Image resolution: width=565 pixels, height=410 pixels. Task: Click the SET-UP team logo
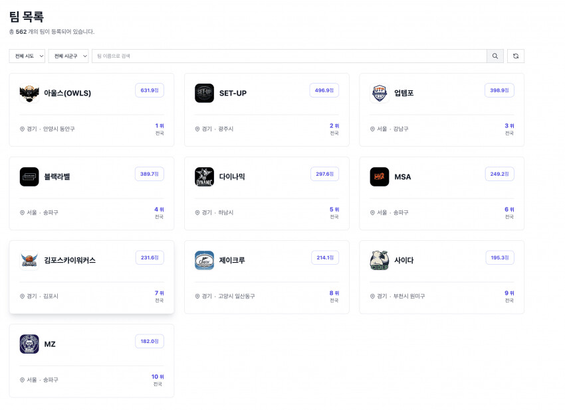pos(204,94)
